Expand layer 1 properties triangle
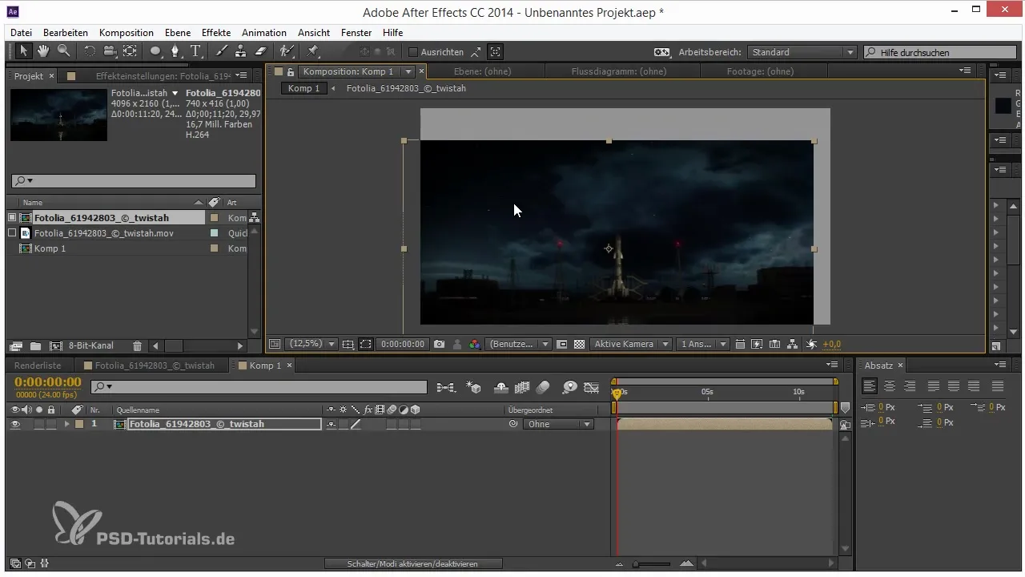This screenshot has height=577, width=1025. click(x=67, y=424)
